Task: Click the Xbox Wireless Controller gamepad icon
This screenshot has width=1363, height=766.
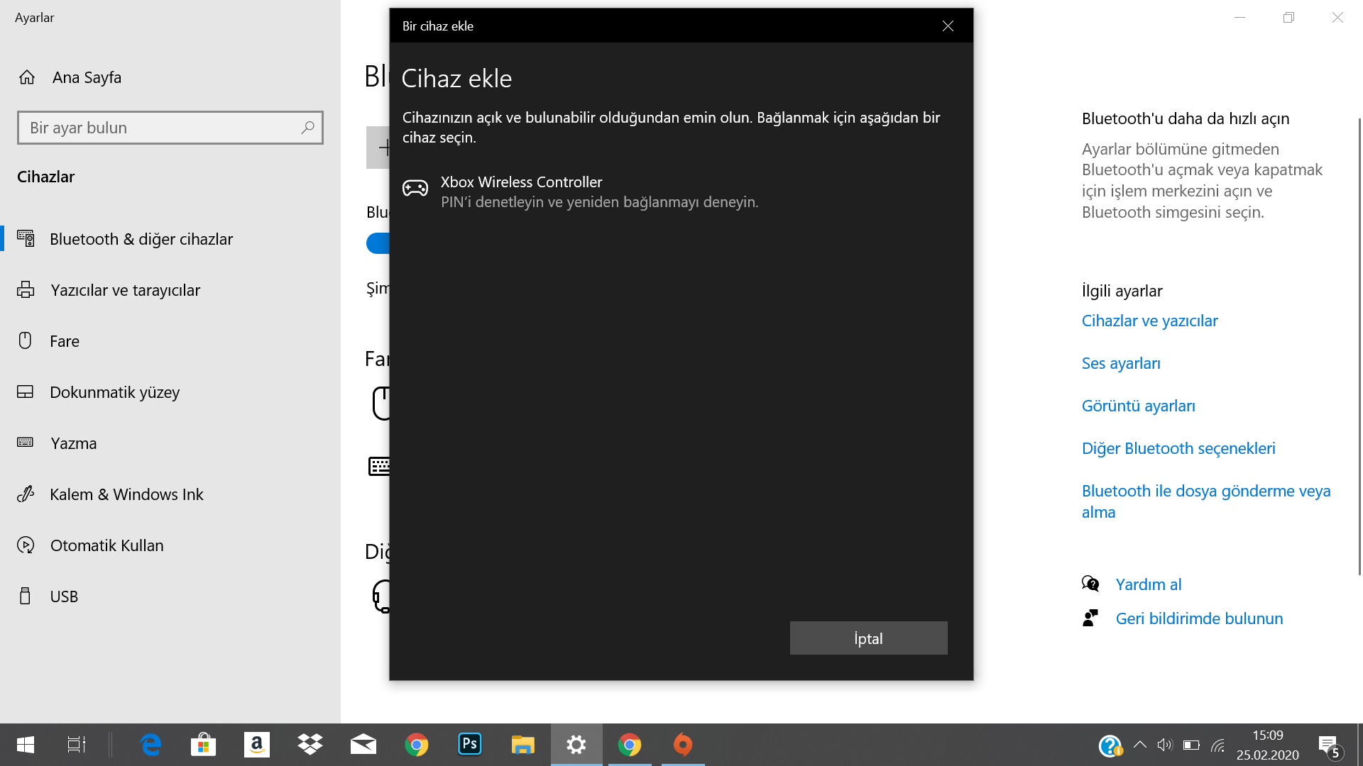Action: [x=415, y=188]
